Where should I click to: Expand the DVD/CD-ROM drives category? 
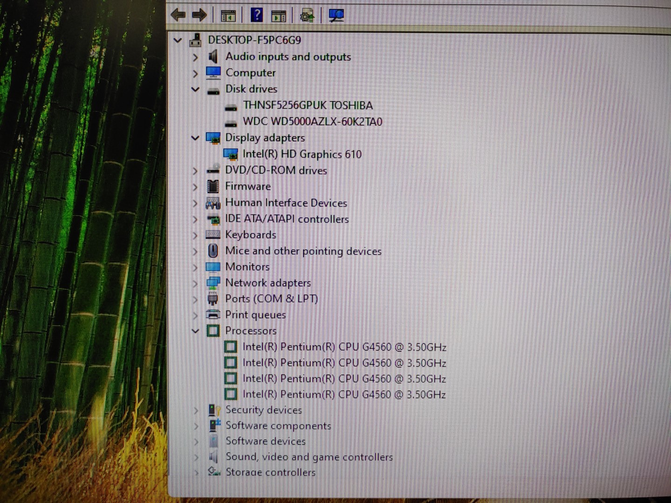point(195,170)
